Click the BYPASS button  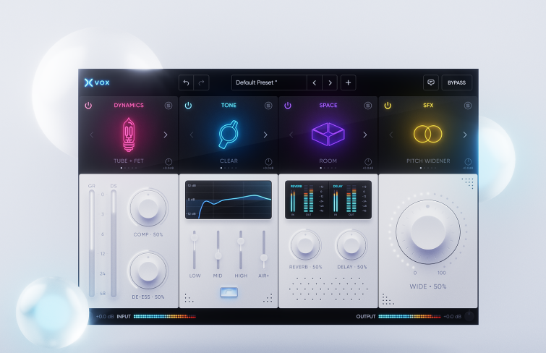(x=456, y=82)
